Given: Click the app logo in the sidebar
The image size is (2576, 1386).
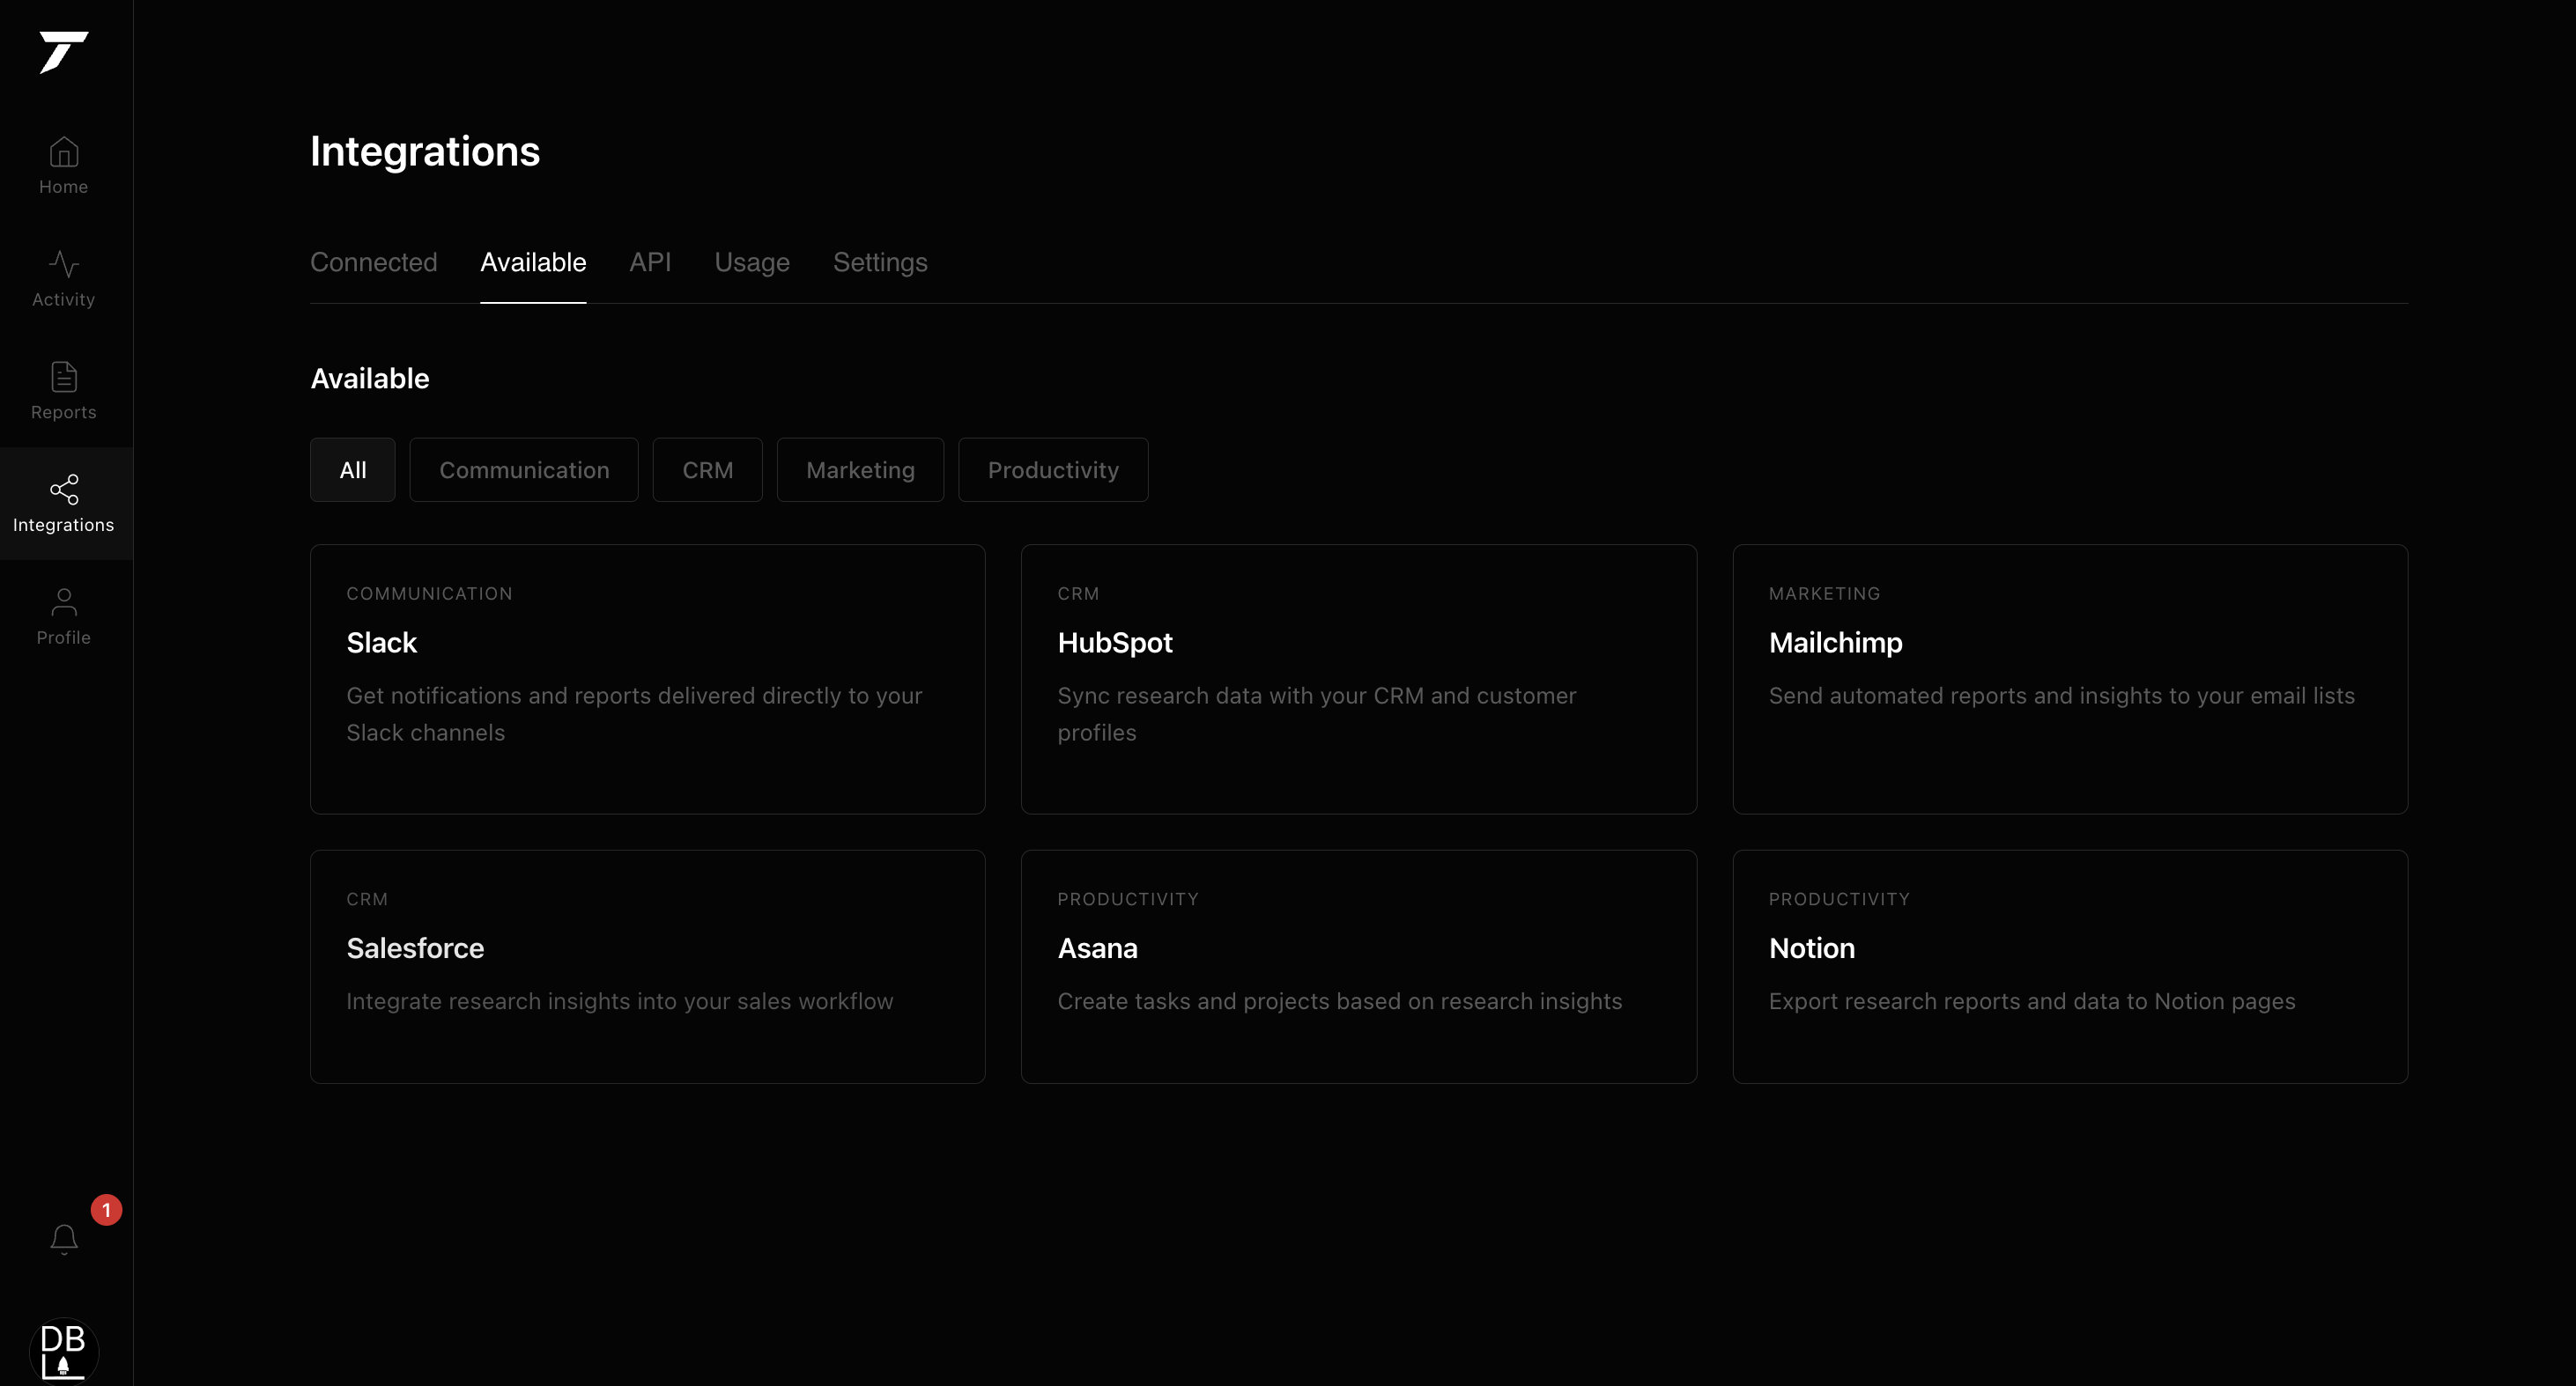Looking at the screenshot, I should 63,52.
